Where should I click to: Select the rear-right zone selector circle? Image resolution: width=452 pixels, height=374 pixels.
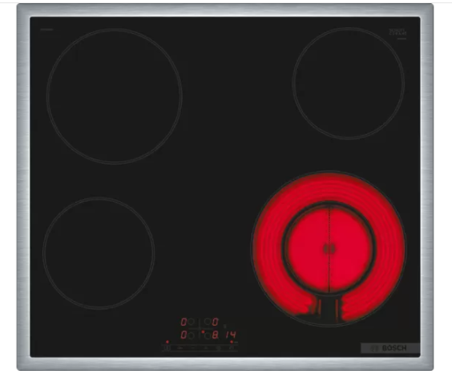click(208, 322)
